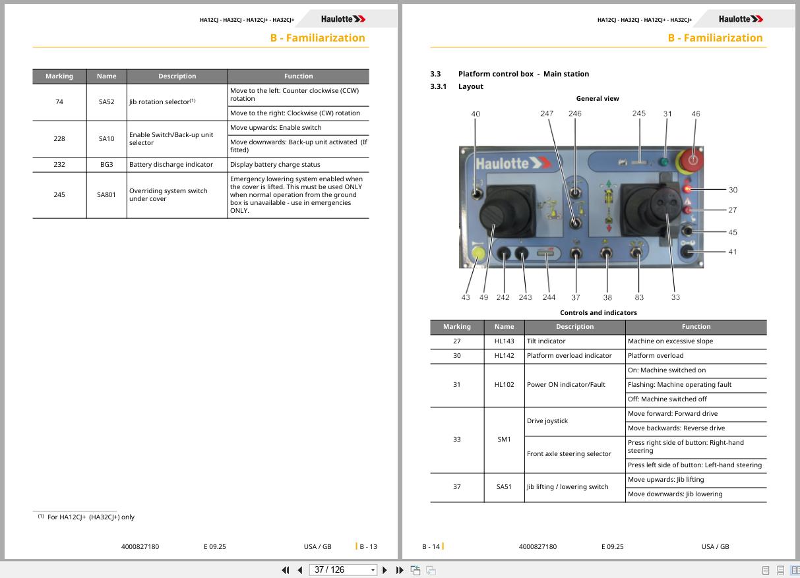
Task: Click the SA801 row name cell
Action: point(106,195)
